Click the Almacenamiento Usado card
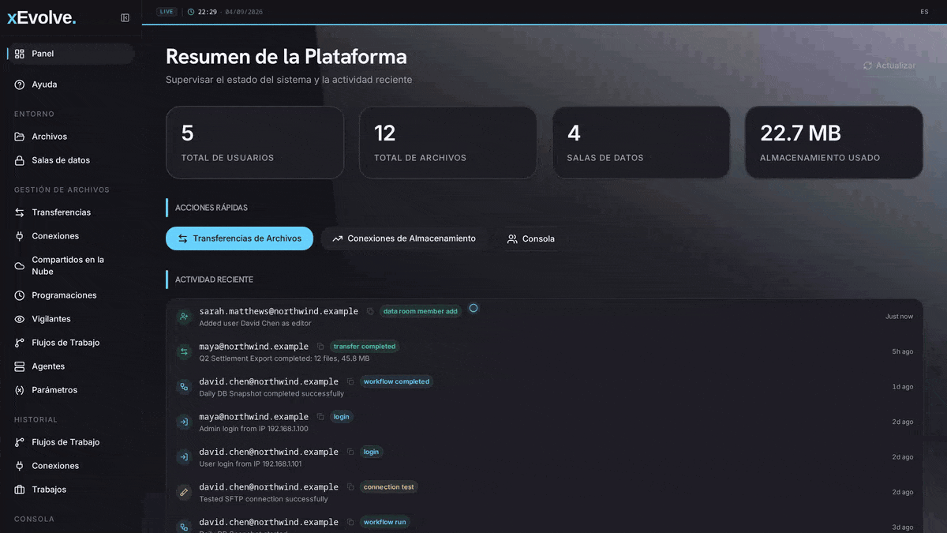 [x=834, y=142]
